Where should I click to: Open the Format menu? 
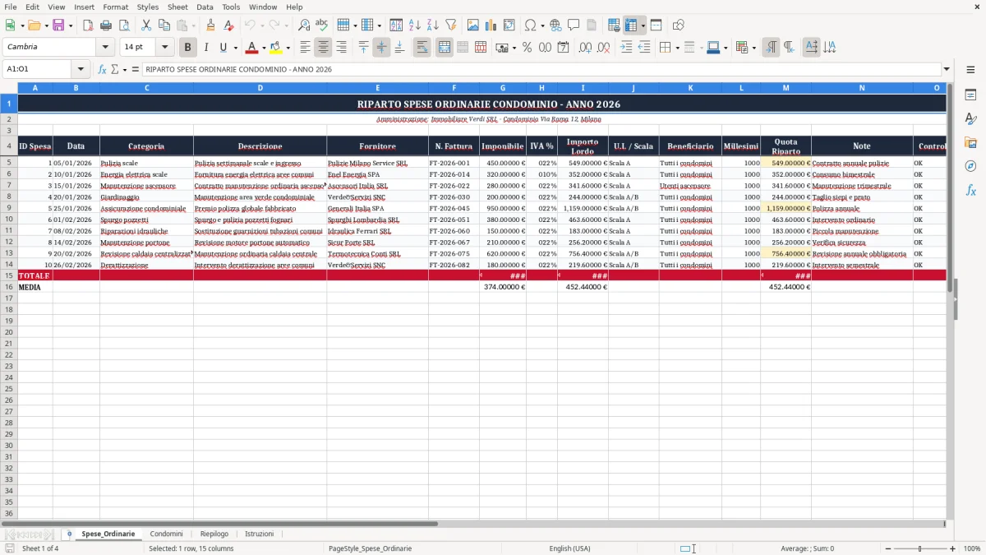click(x=115, y=7)
